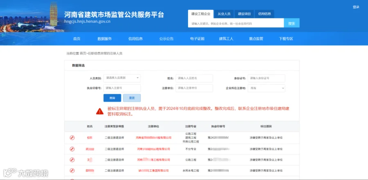Click the red name link starting 任
The height and width of the screenshot is (180, 368).
click(90, 138)
